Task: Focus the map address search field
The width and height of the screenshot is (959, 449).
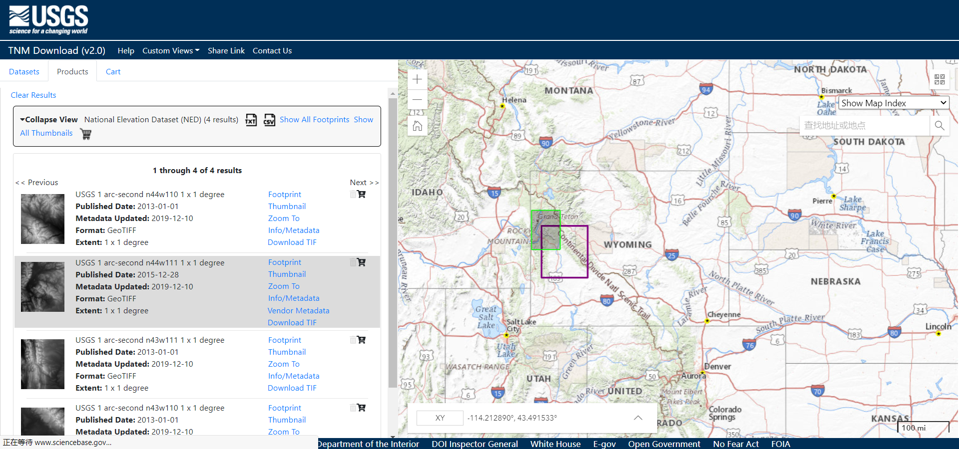Action: [x=864, y=126]
